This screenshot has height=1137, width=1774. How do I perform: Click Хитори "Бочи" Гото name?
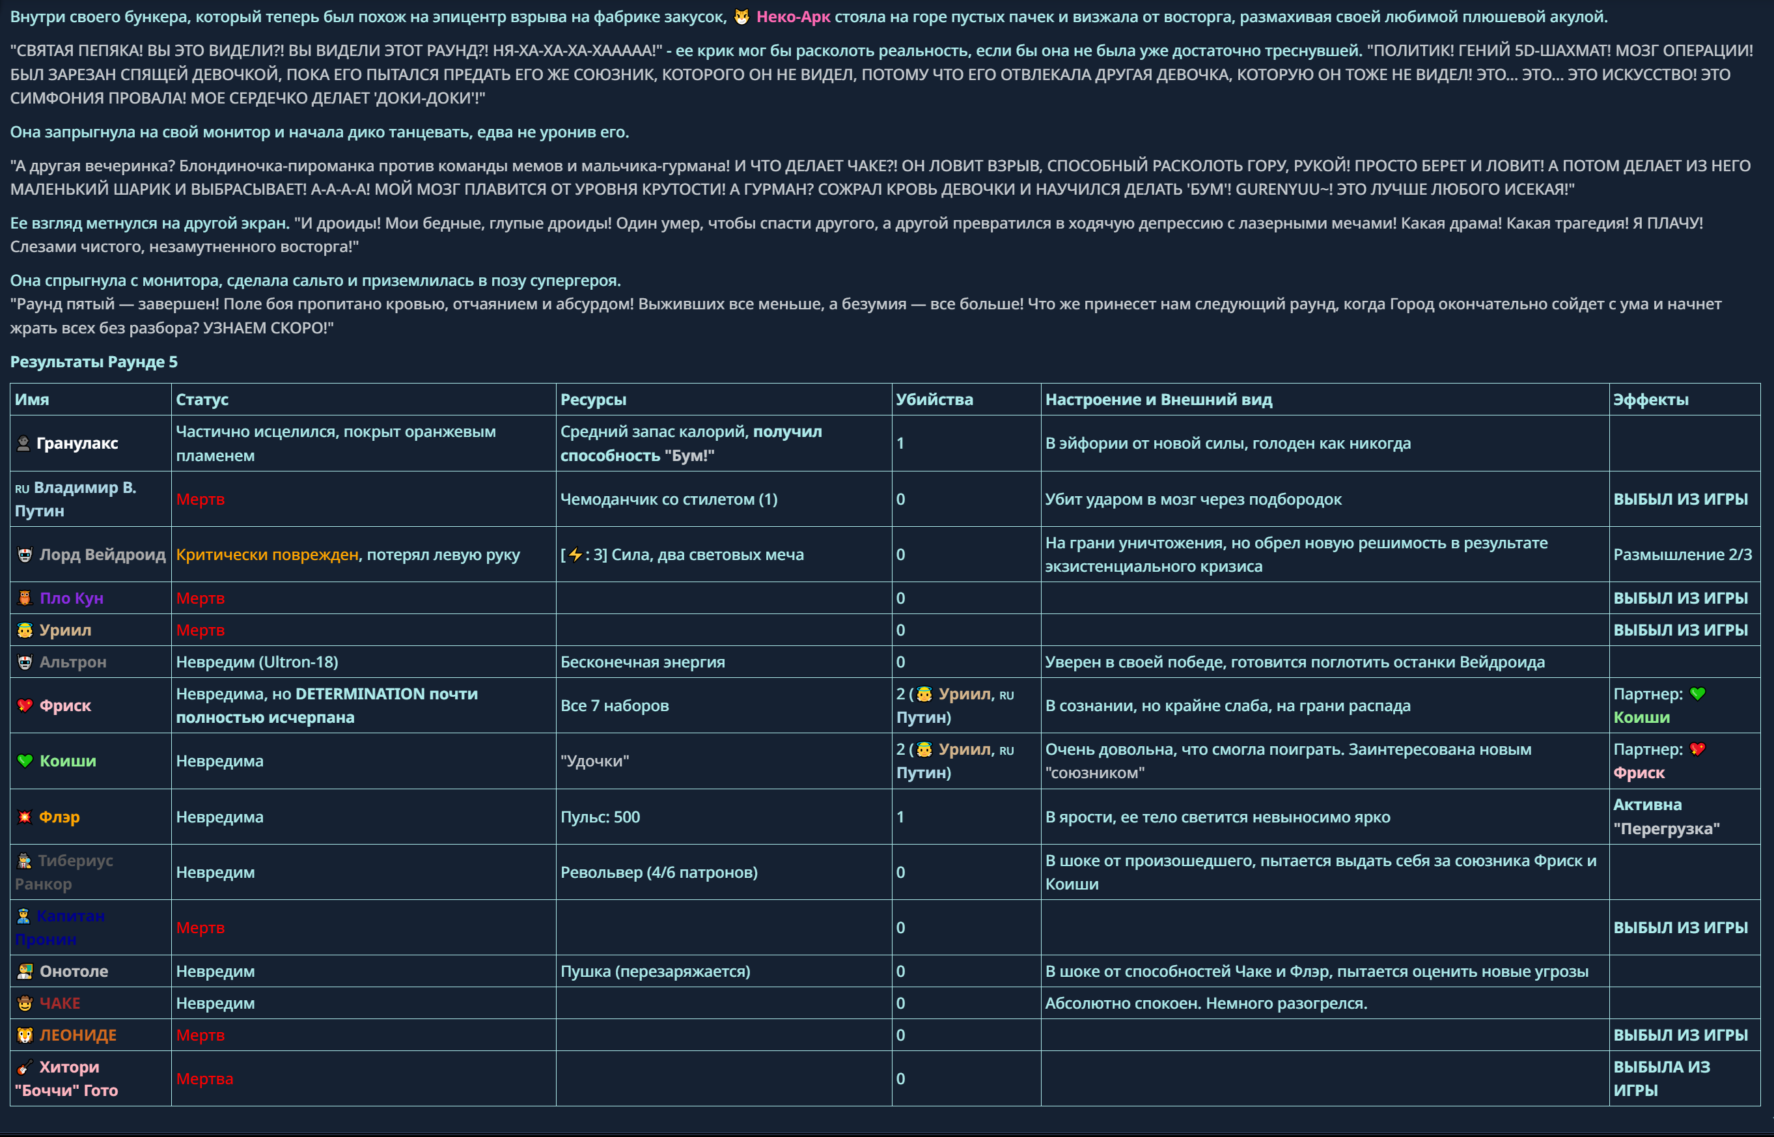tap(66, 1078)
